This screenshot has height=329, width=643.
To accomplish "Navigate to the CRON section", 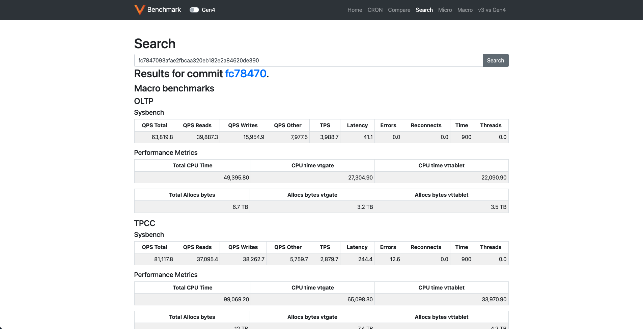I will [375, 10].
